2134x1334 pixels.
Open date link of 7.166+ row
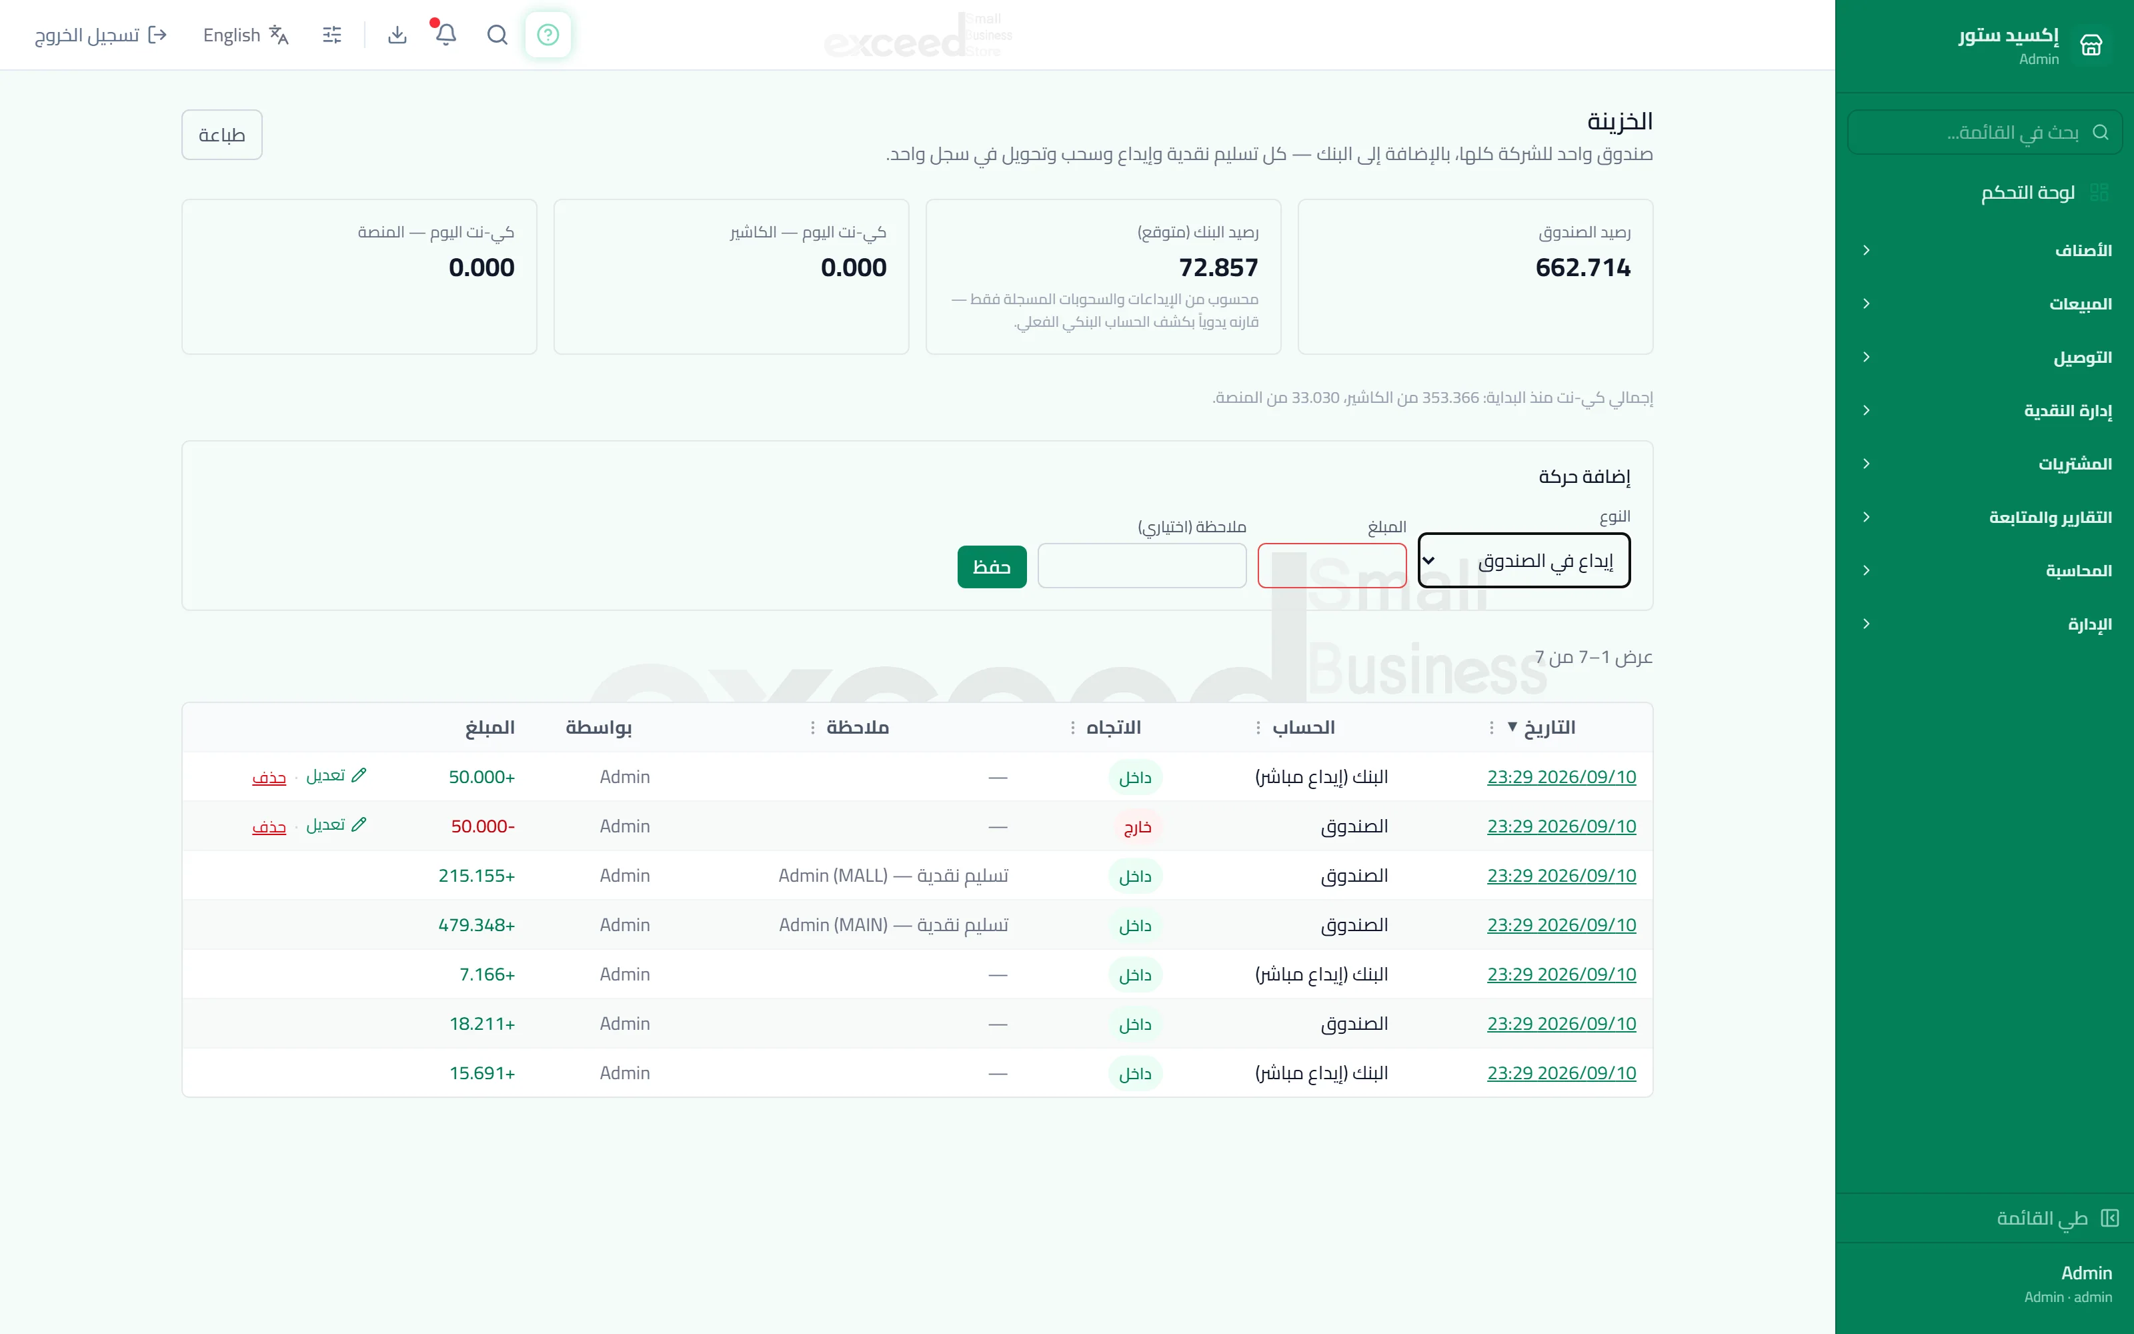pos(1562,974)
